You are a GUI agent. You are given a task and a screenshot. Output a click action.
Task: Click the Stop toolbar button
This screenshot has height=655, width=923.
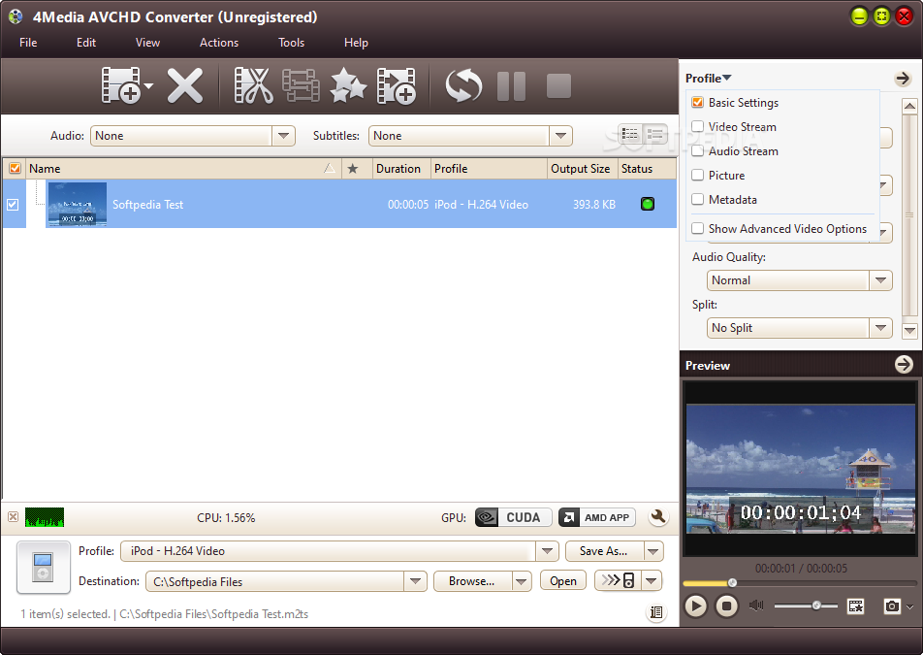click(x=558, y=86)
